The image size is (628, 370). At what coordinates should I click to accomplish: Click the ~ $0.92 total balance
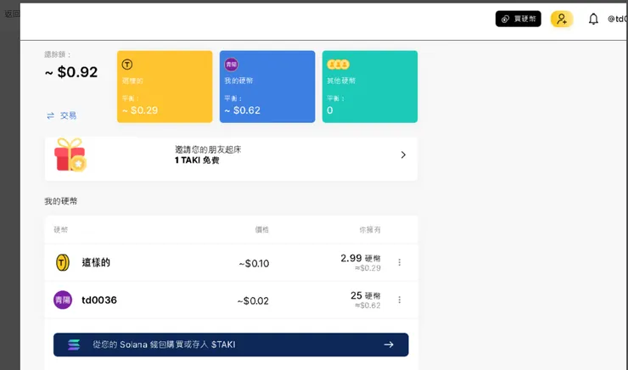coord(71,72)
